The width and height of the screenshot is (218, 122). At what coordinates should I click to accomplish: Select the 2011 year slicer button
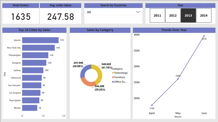[157, 15]
